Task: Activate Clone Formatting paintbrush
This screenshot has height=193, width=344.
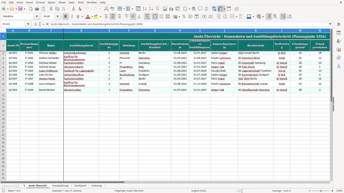Action: pyautogui.click(x=74, y=9)
